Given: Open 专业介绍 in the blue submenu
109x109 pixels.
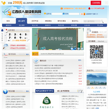Looking at the screenshot, I should 35,25.
